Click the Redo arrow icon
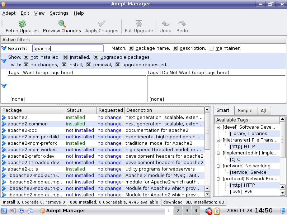The height and width of the screenshot is (215, 287). click(182, 24)
